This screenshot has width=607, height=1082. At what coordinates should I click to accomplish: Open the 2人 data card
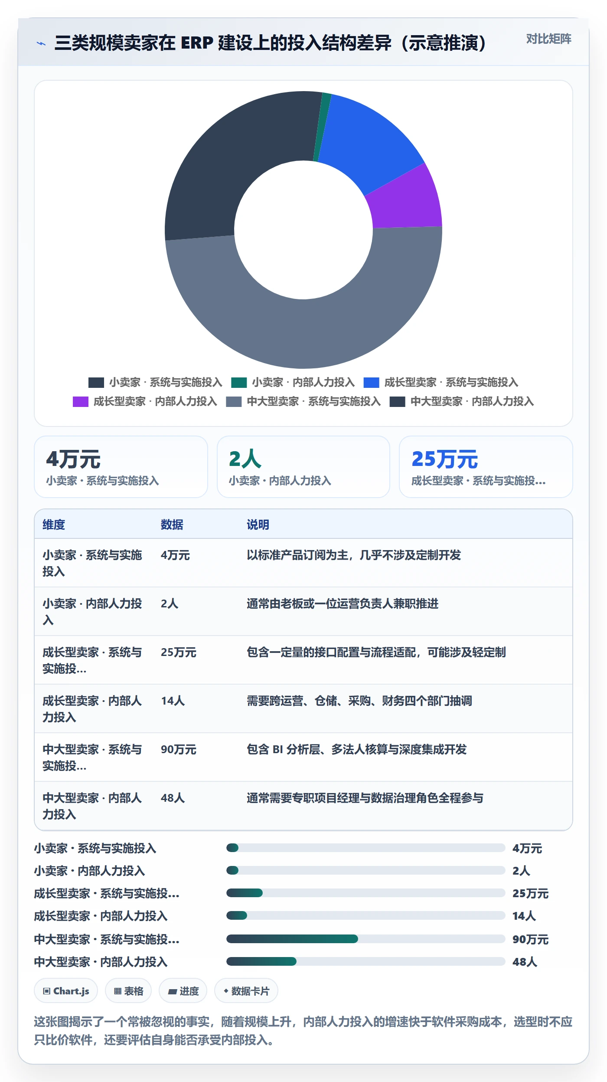(303, 467)
